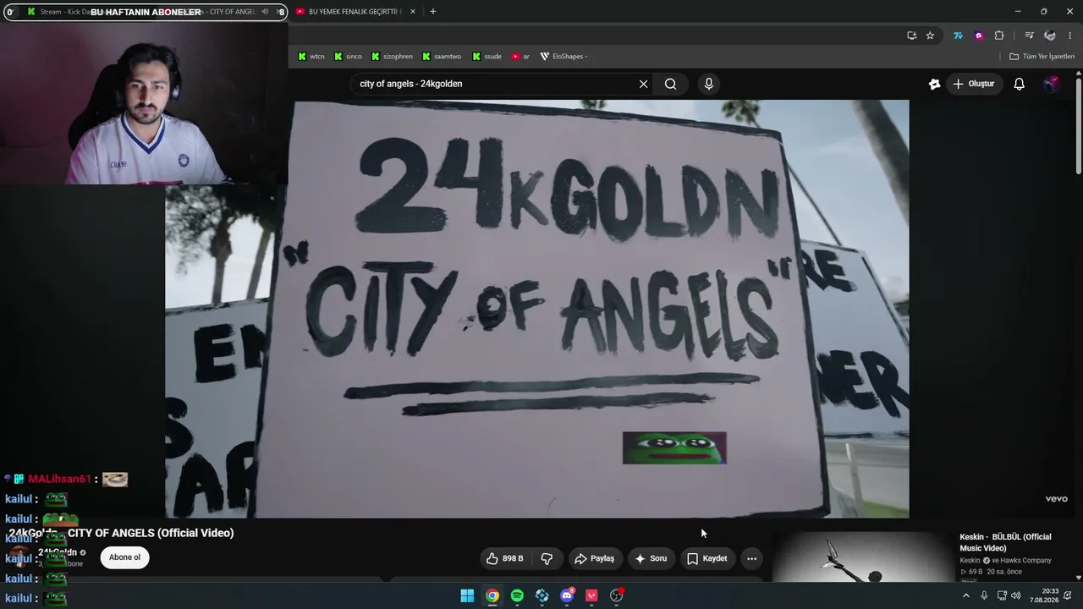Mute the CITY OF ANGELS tab audio

[x=265, y=12]
